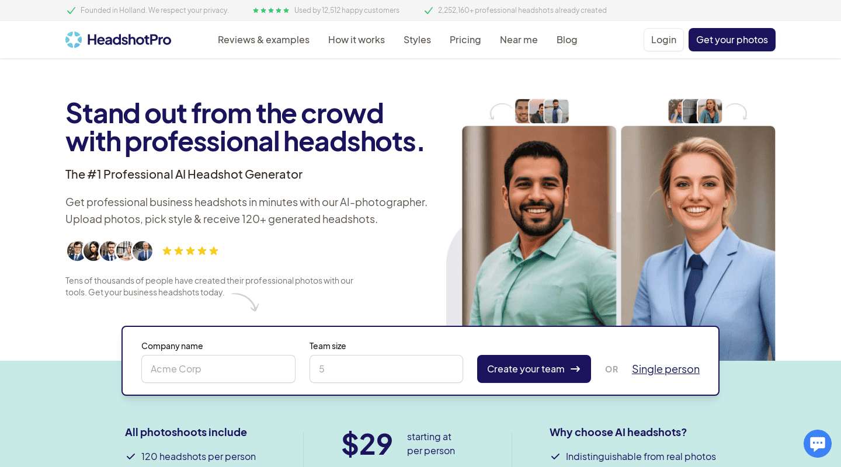Click the arrow icon in Create your team
The width and height of the screenshot is (841, 467).
tap(575, 369)
